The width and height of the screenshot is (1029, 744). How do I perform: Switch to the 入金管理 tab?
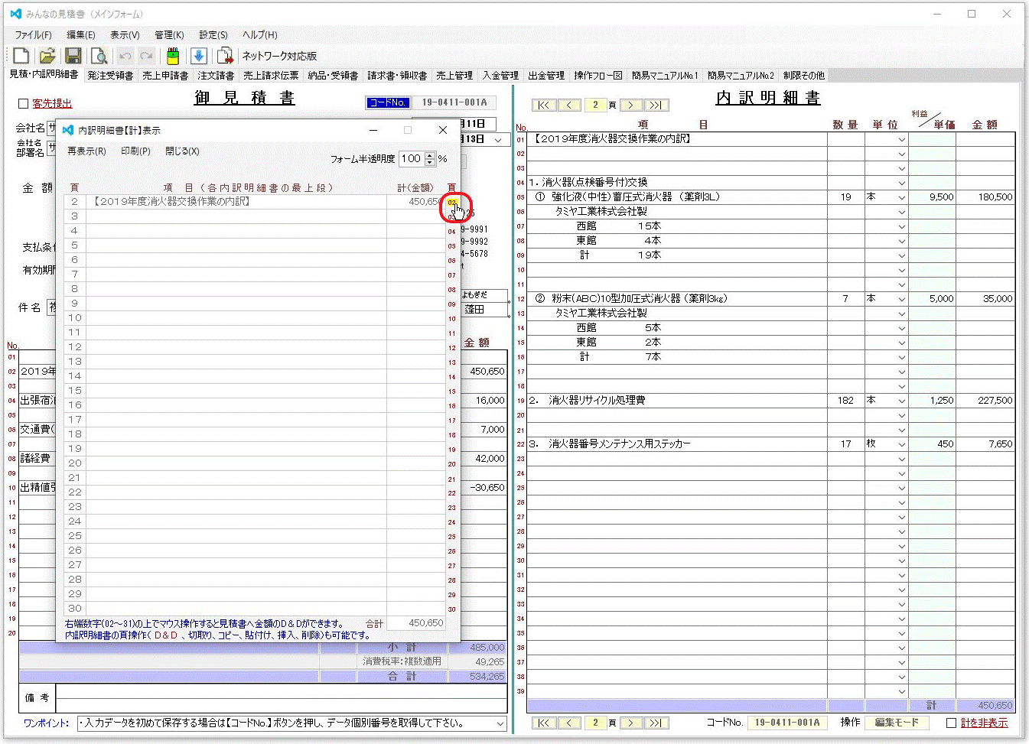click(x=500, y=76)
